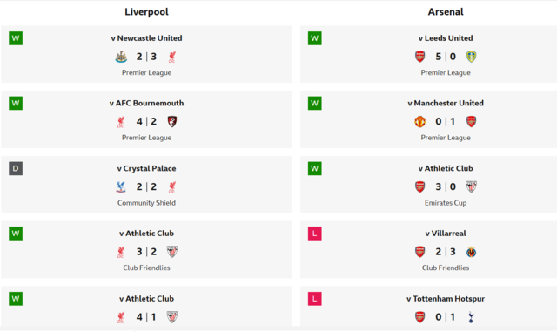Click Arsenal crest in Leeds United match
This screenshot has height=332, width=557.
(x=419, y=57)
